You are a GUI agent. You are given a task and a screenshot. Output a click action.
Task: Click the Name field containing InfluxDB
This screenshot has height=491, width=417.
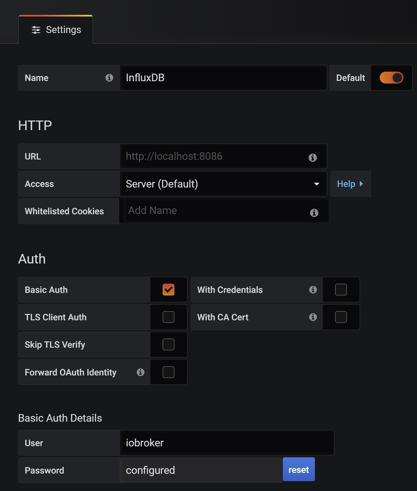[x=223, y=78]
